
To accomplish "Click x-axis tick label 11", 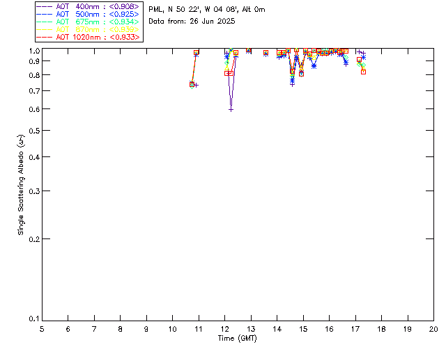I will (x=199, y=329).
